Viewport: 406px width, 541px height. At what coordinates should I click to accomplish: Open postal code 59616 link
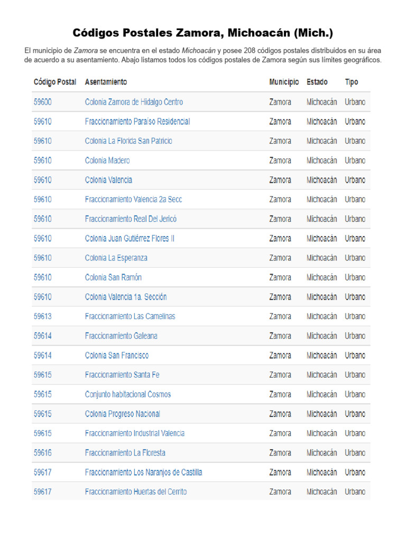(42, 453)
